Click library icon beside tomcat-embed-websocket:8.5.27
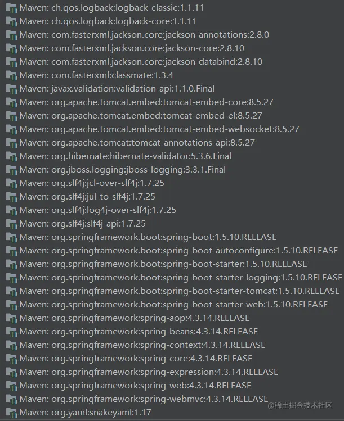The width and height of the screenshot is (344, 421). pyautogui.click(x=11, y=129)
